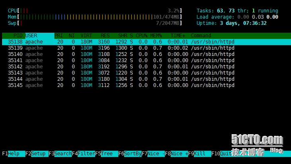Click TIME+ value 0:00.02

[178, 48]
